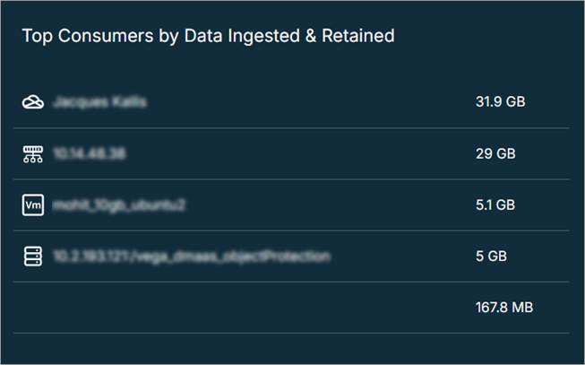Image resolution: width=585 pixels, height=365 pixels.
Task: Click the Top Consumers by Data Ingested & Retained title
Action: pos(208,36)
